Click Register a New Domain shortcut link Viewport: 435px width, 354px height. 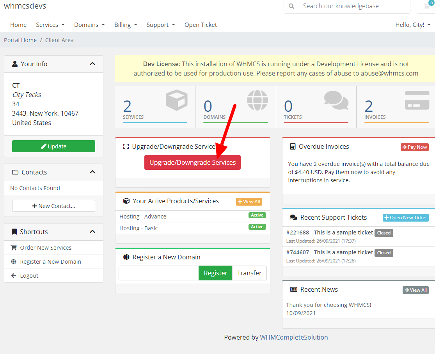50,262
